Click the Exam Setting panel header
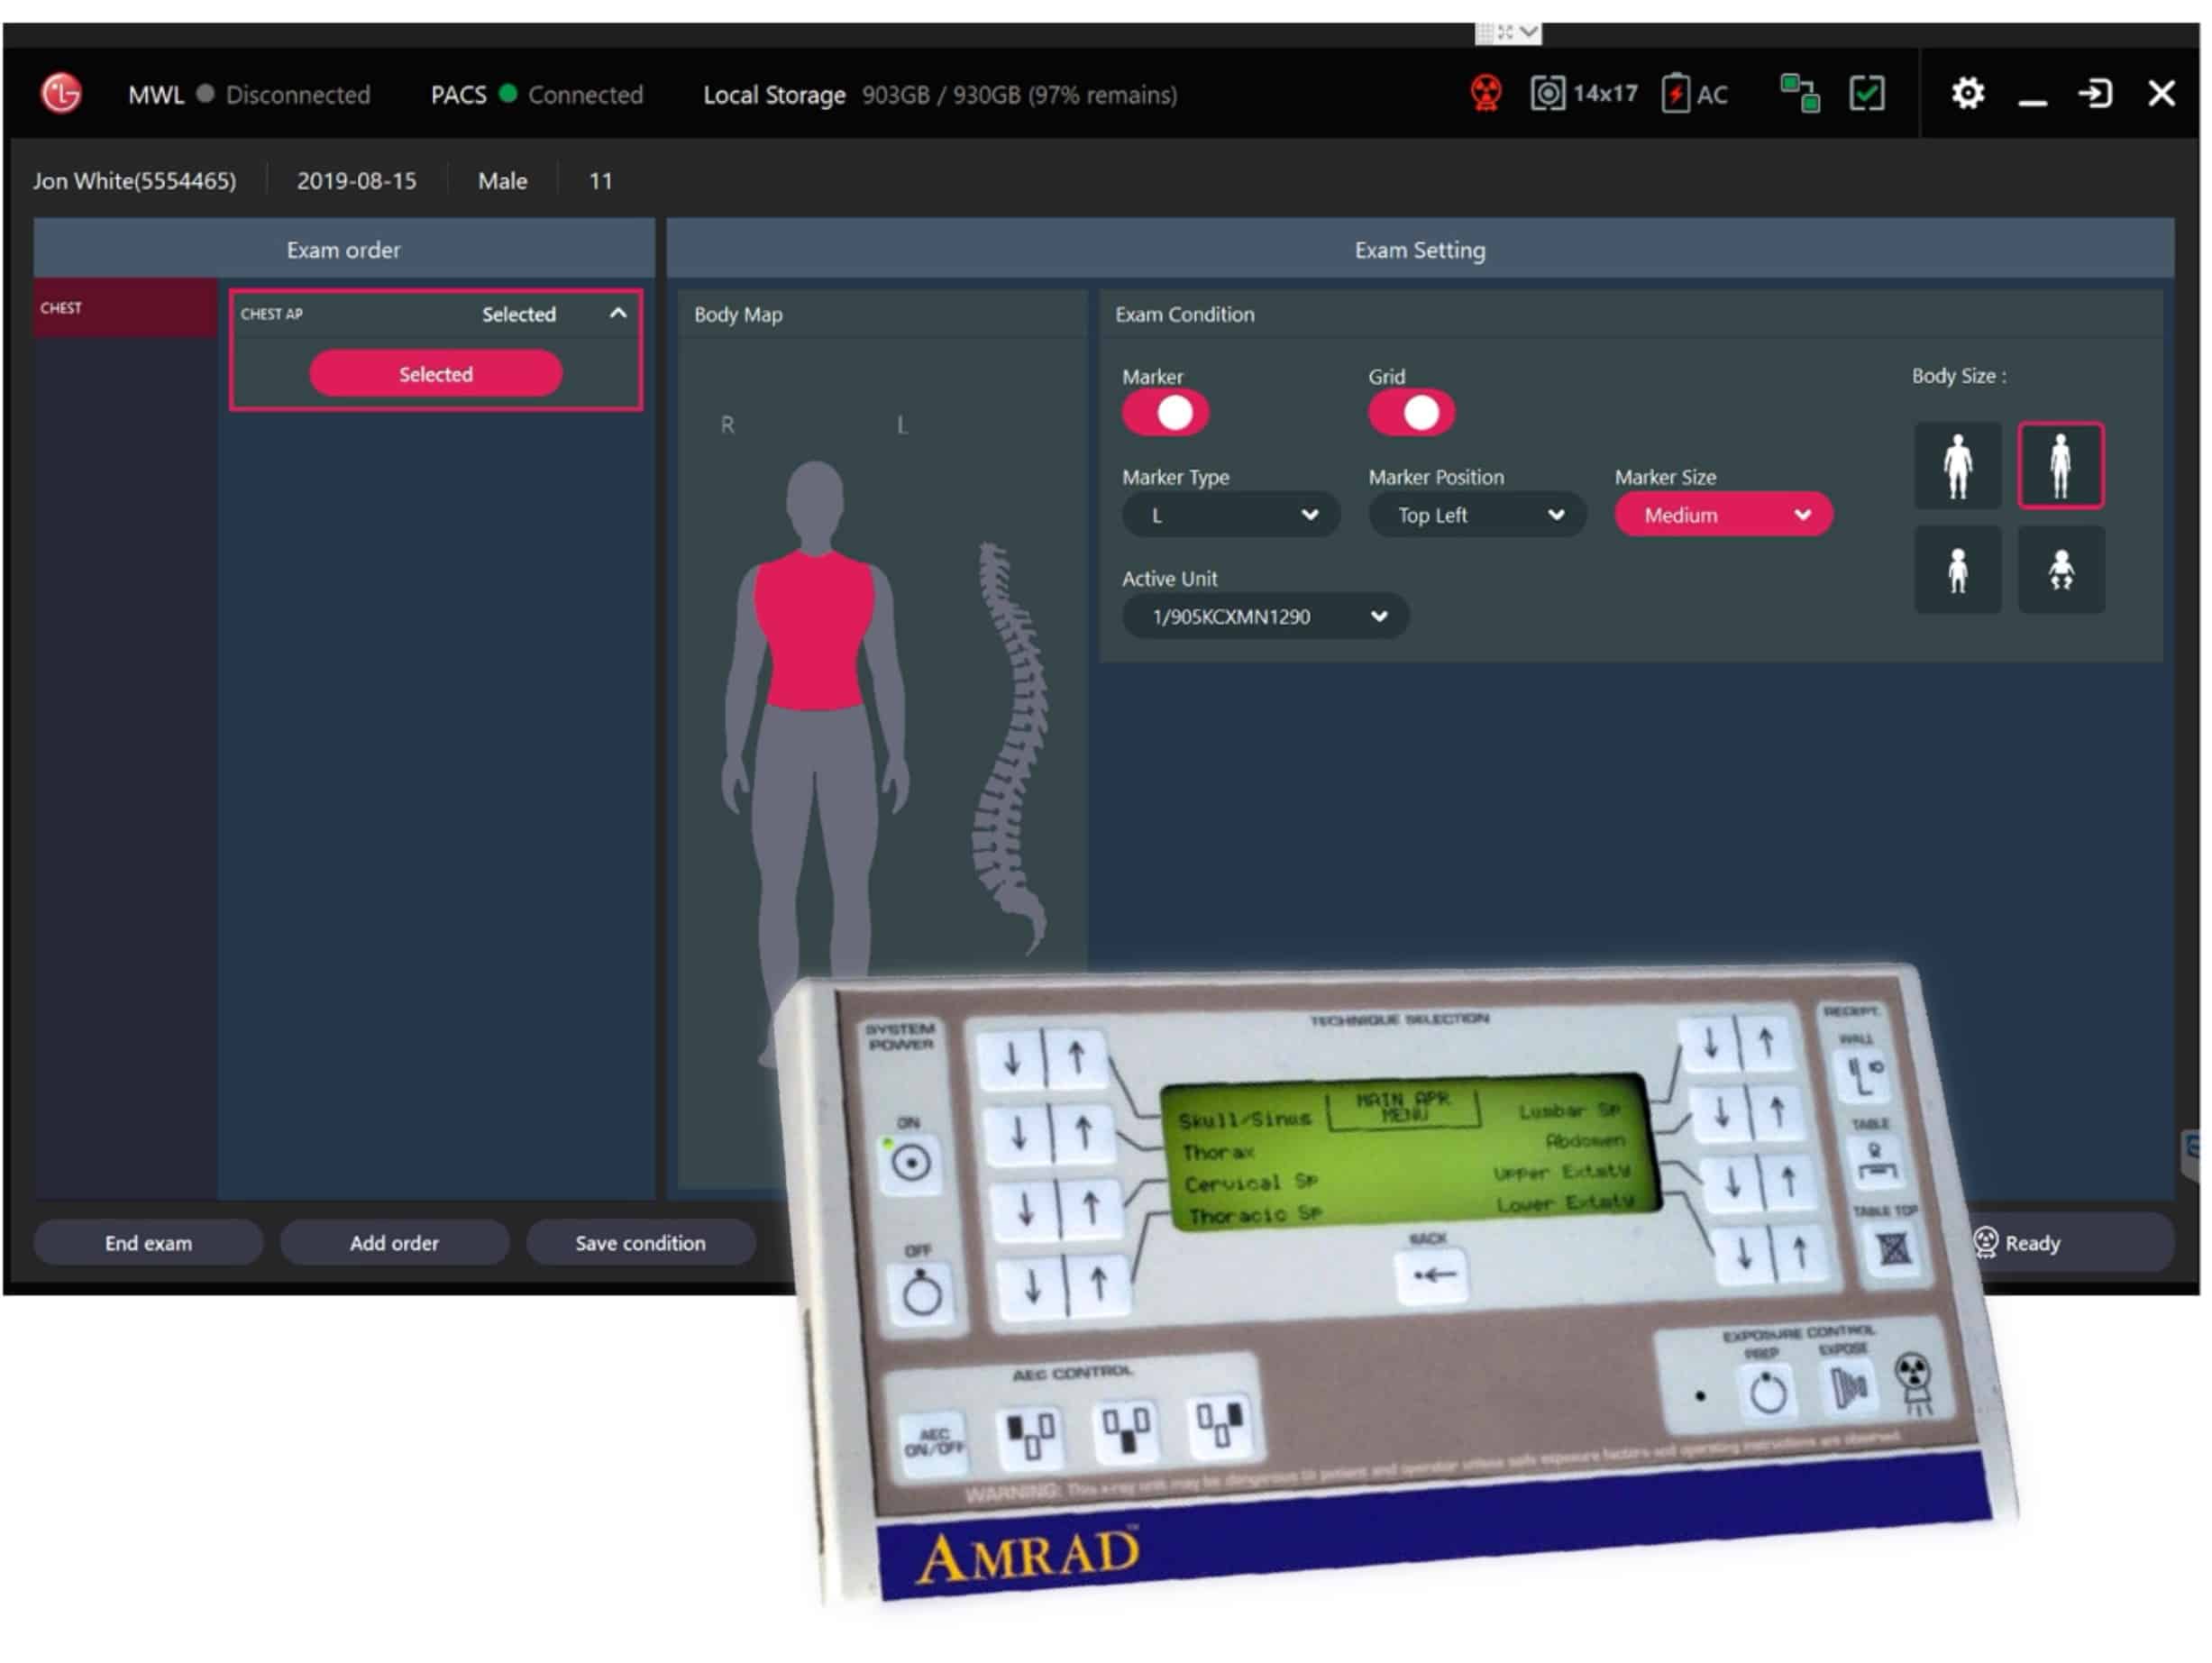Viewport: 2212px width, 1663px height. pos(1420,249)
